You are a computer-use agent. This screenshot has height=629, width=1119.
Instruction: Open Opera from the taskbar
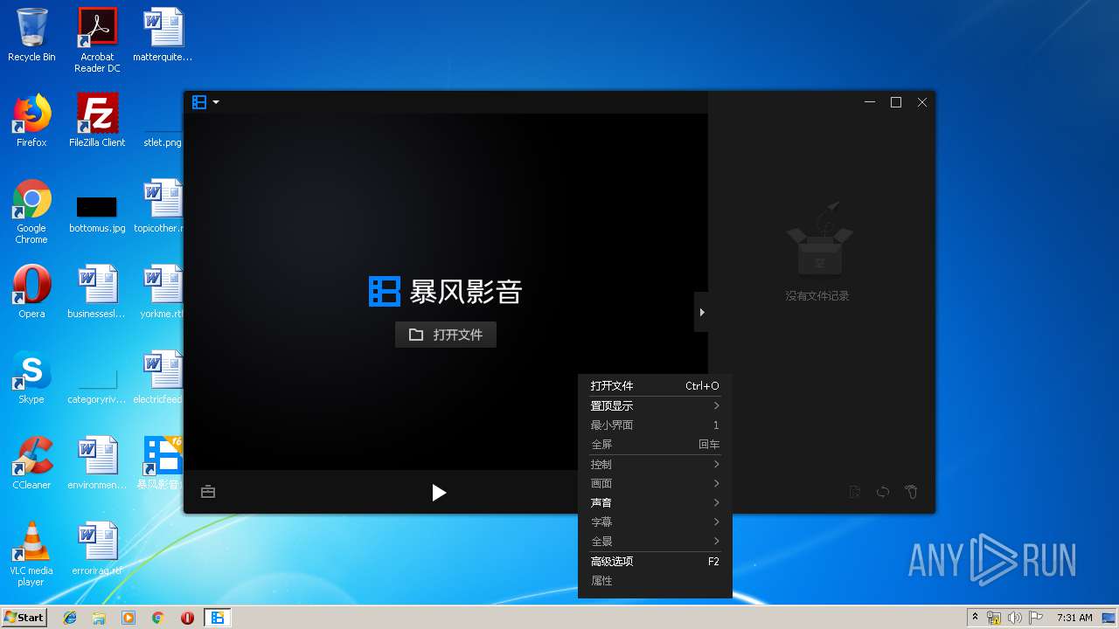pyautogui.click(x=187, y=618)
